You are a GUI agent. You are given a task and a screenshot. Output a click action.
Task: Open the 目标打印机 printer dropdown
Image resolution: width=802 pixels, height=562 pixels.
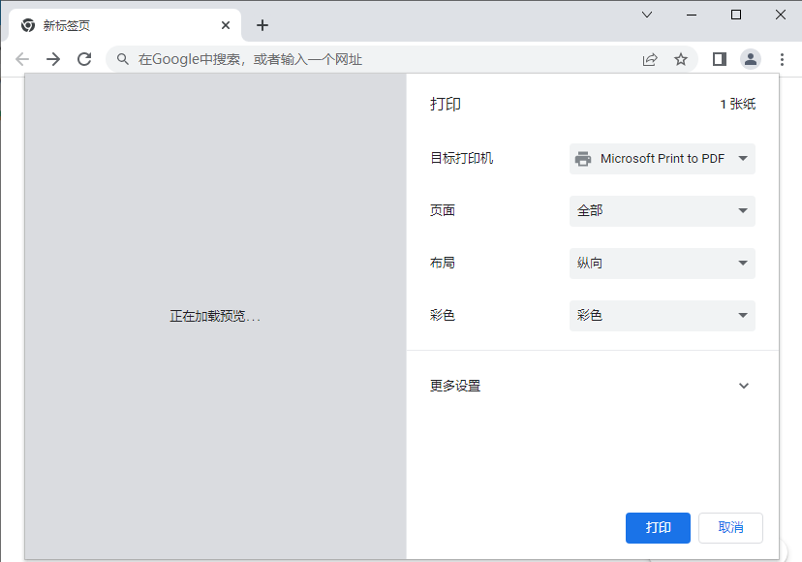pos(663,159)
